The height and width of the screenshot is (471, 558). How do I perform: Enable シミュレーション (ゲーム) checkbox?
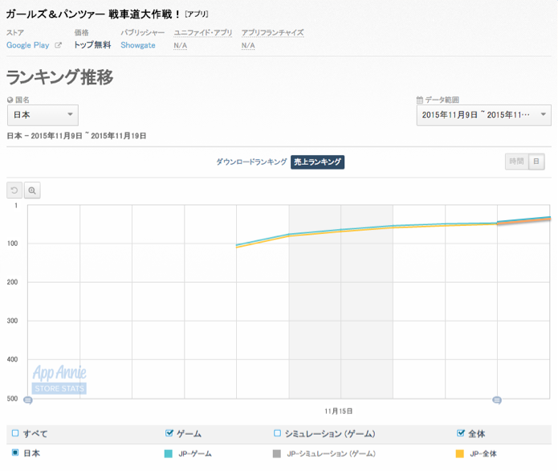277,433
